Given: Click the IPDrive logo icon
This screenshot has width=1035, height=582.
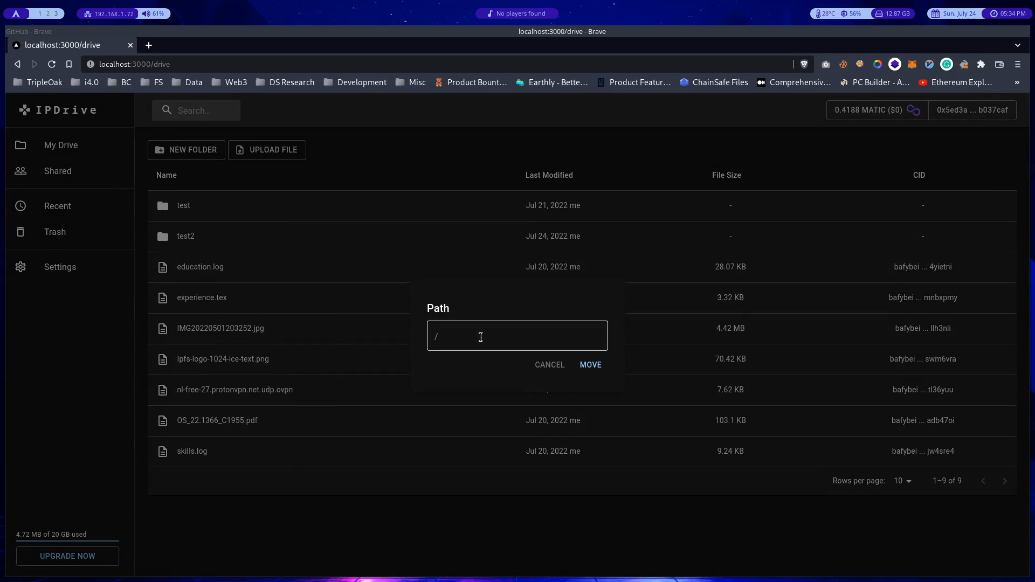Looking at the screenshot, I should (x=25, y=110).
